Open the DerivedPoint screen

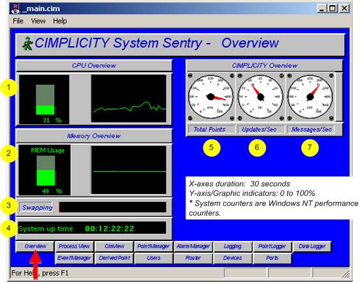(114, 258)
